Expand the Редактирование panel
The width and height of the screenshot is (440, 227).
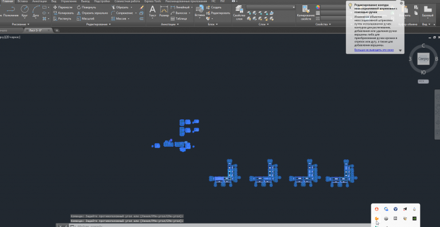pyautogui.click(x=99, y=25)
